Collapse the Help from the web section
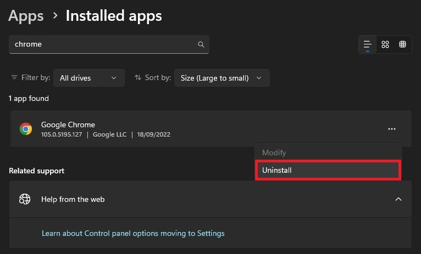 click(x=398, y=199)
